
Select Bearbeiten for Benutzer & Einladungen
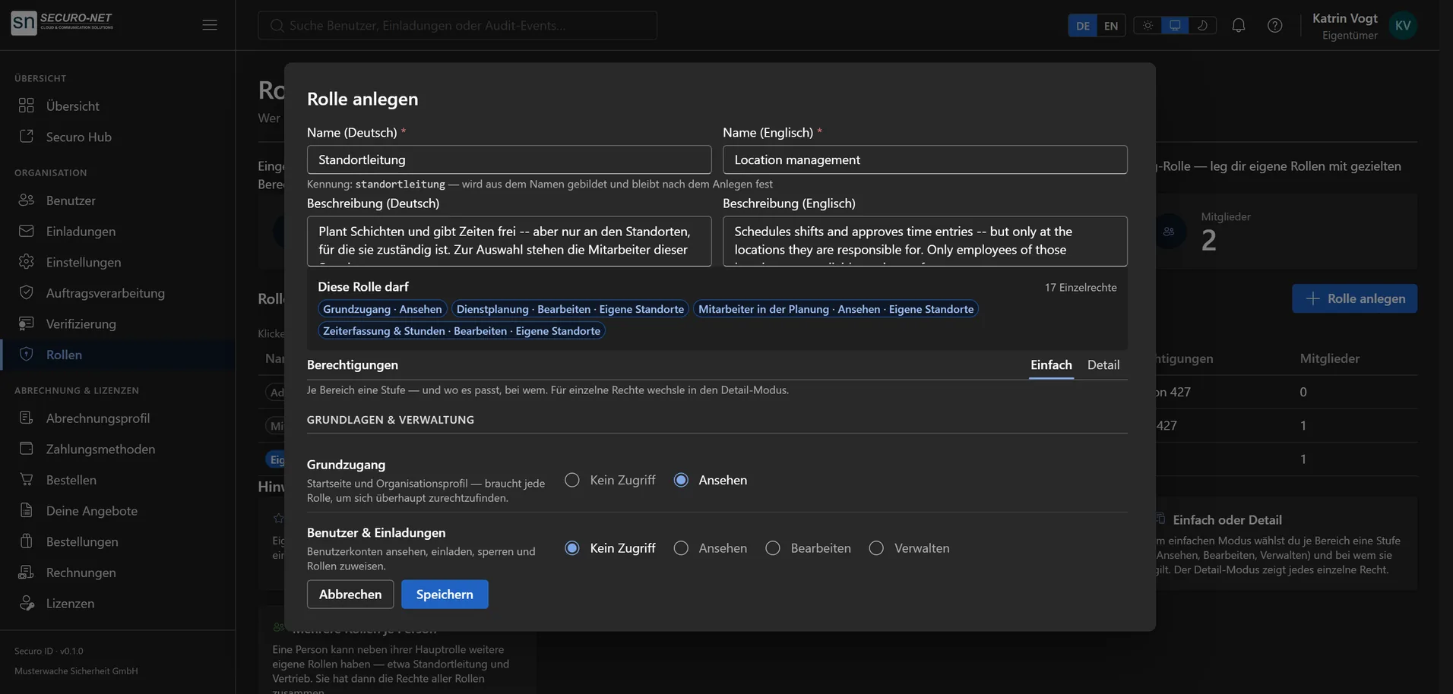[773, 548]
